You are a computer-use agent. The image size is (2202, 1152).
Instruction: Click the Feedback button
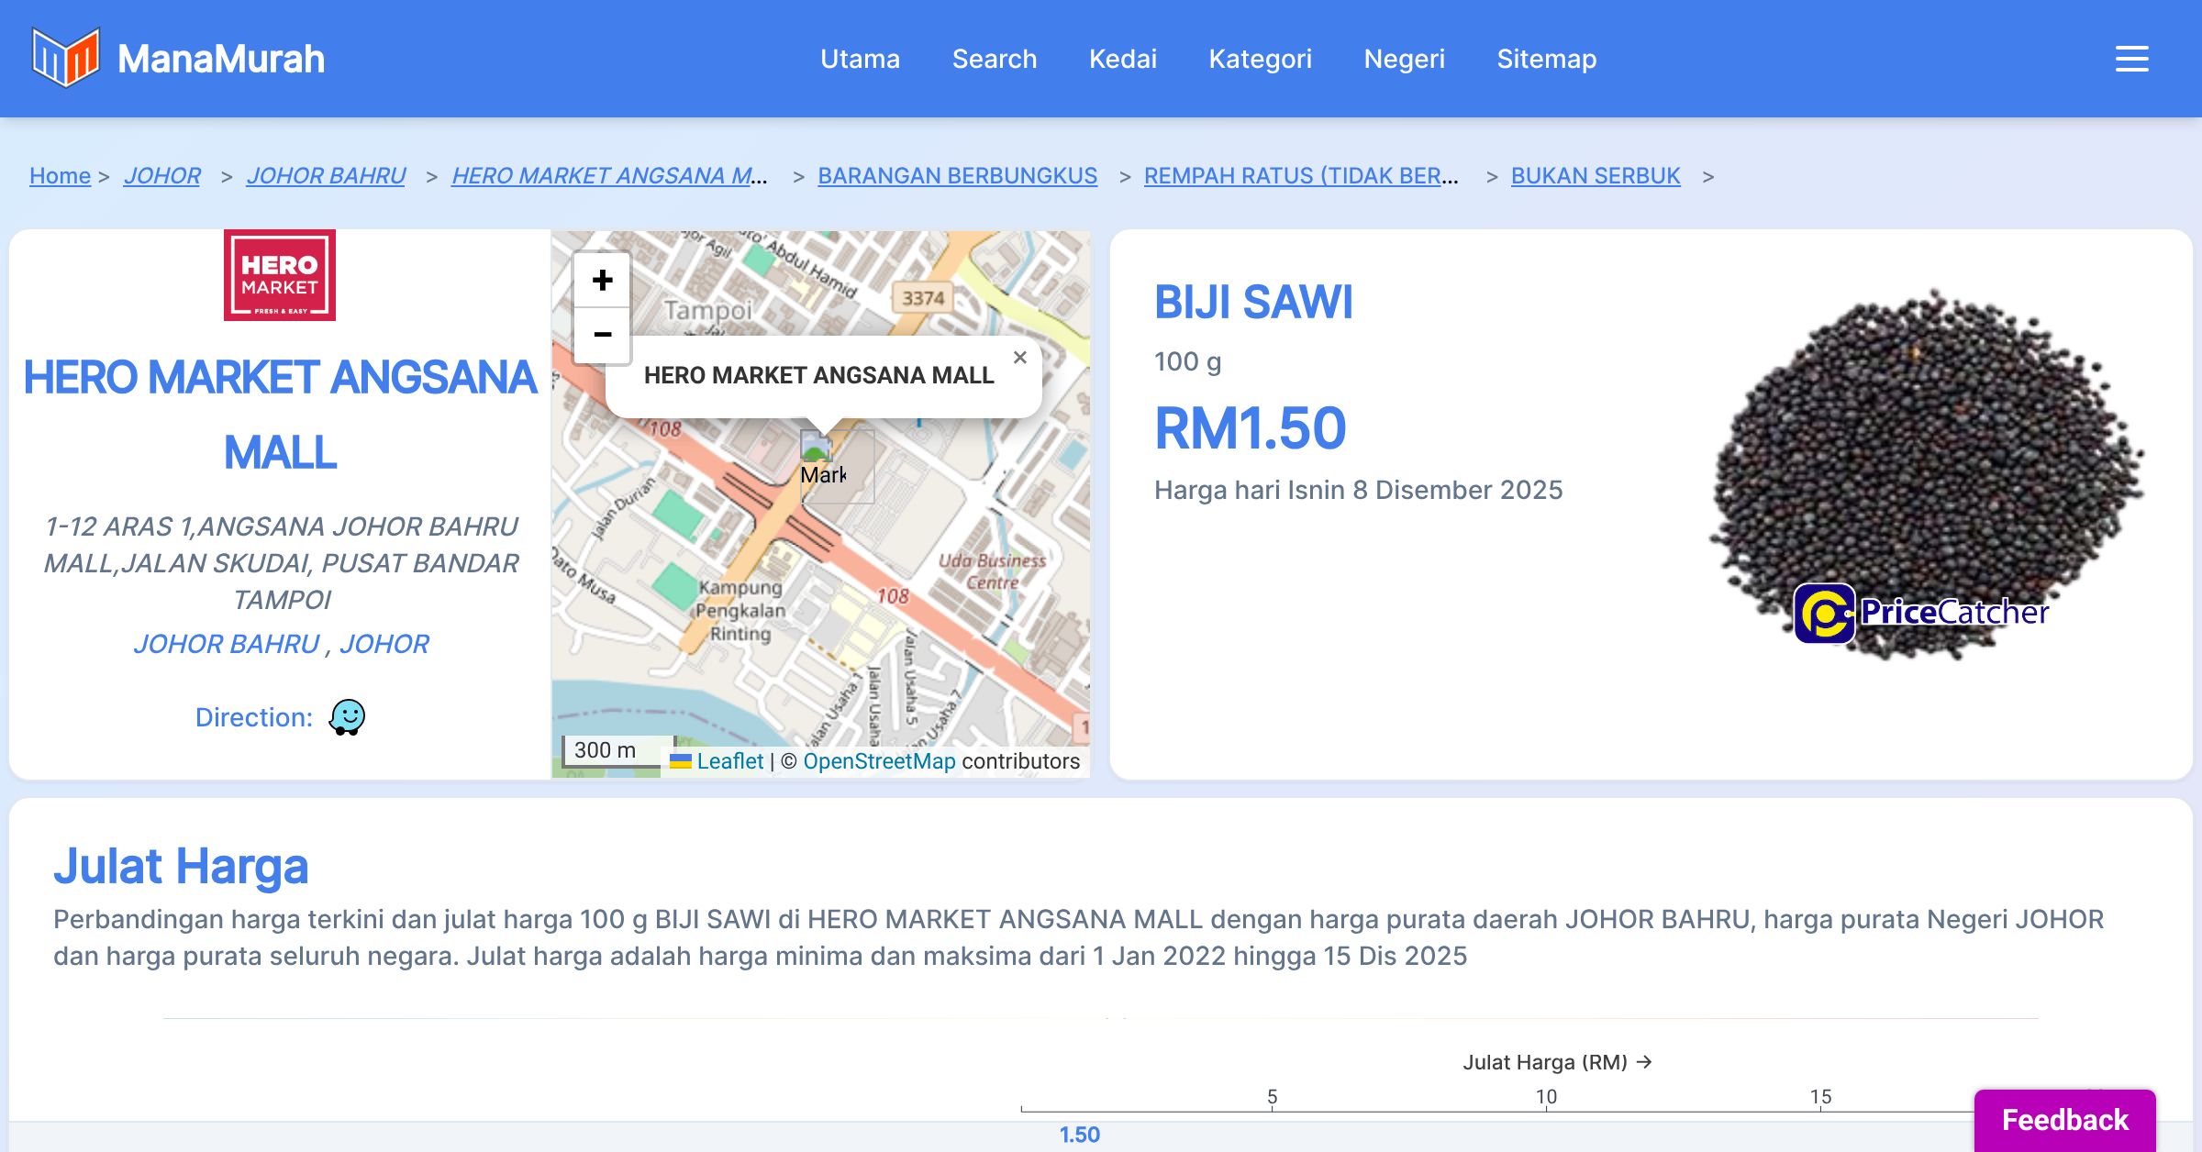(2064, 1120)
